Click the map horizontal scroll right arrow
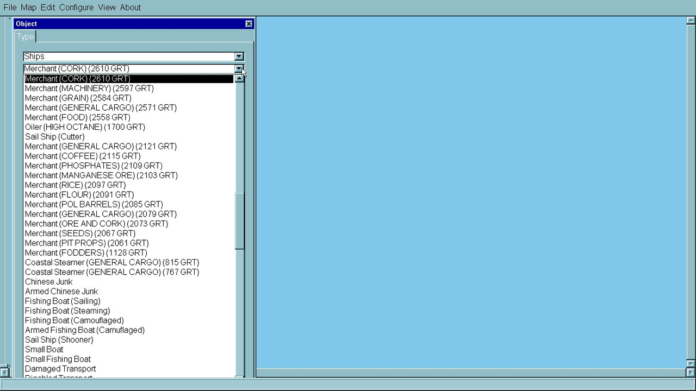696x391 pixels. point(691,373)
